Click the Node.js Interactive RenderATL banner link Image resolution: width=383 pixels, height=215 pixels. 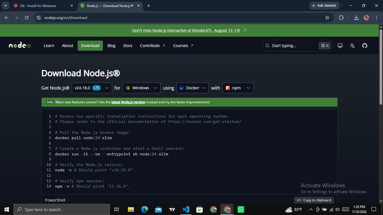tap(186, 31)
